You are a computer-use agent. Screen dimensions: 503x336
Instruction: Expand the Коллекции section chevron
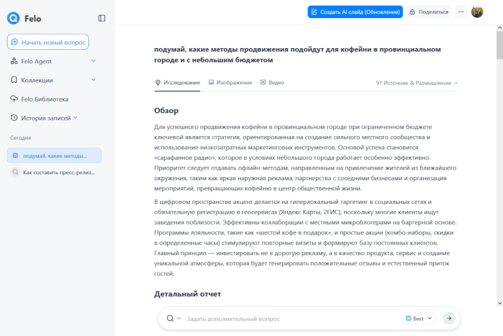[x=93, y=80]
